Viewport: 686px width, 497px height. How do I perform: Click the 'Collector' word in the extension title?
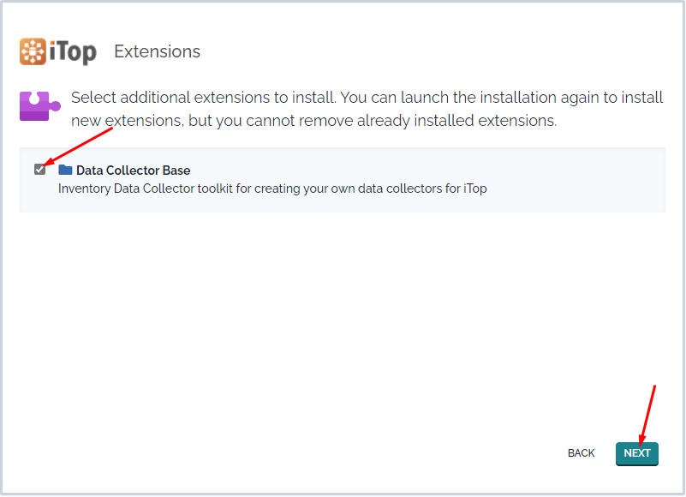(x=133, y=171)
